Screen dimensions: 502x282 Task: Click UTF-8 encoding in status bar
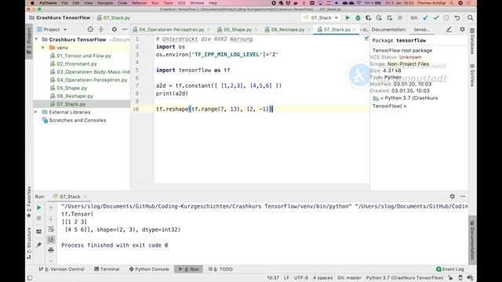(x=300, y=278)
